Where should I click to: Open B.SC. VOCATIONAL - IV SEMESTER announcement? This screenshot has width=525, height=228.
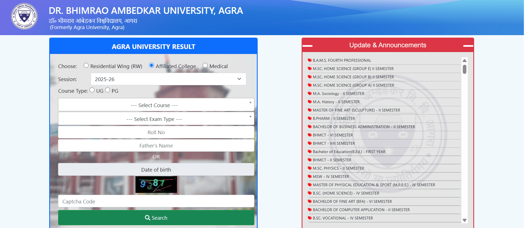(343, 218)
